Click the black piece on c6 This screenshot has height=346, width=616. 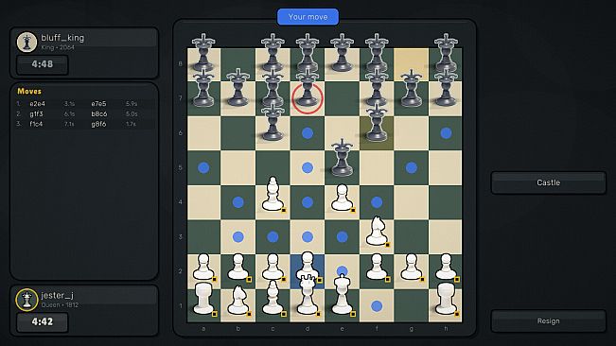(273, 122)
